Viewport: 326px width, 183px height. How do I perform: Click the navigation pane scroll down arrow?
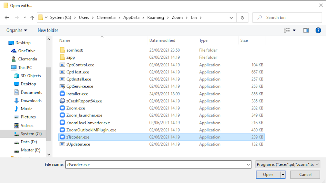[49, 154]
